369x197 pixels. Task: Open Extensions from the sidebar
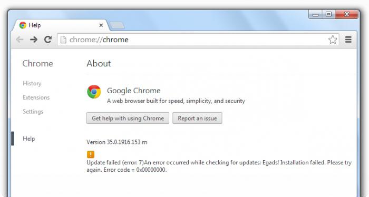pos(36,97)
